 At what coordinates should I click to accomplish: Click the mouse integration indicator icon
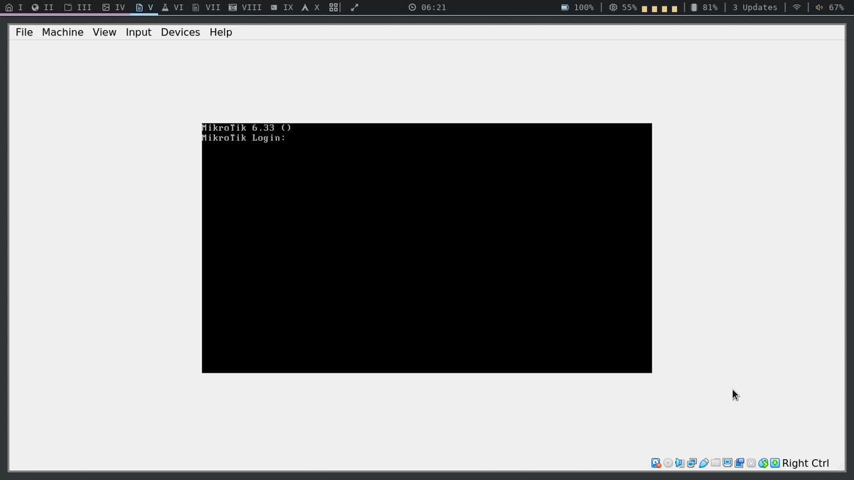coord(763,463)
